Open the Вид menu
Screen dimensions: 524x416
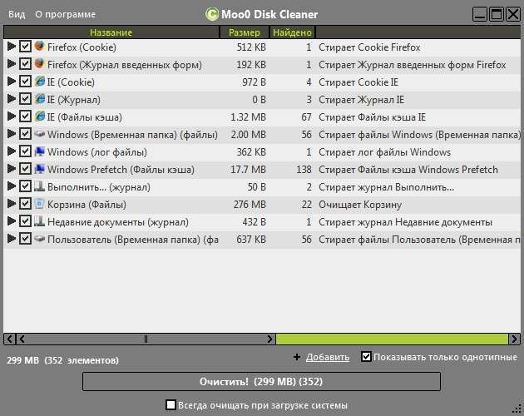[17, 14]
